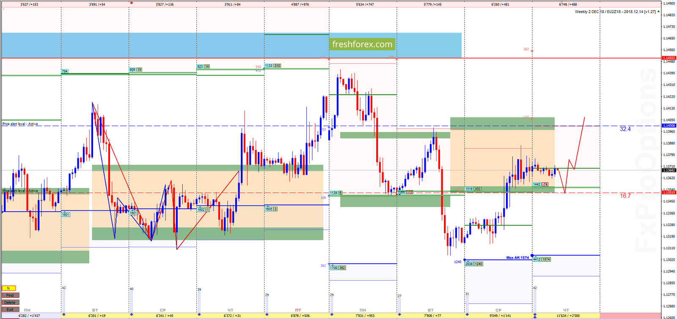The image size is (677, 319).
Task: Click the blue arrow marker under the 31 volume bar
Action: pyautogui.click(x=467, y=314)
